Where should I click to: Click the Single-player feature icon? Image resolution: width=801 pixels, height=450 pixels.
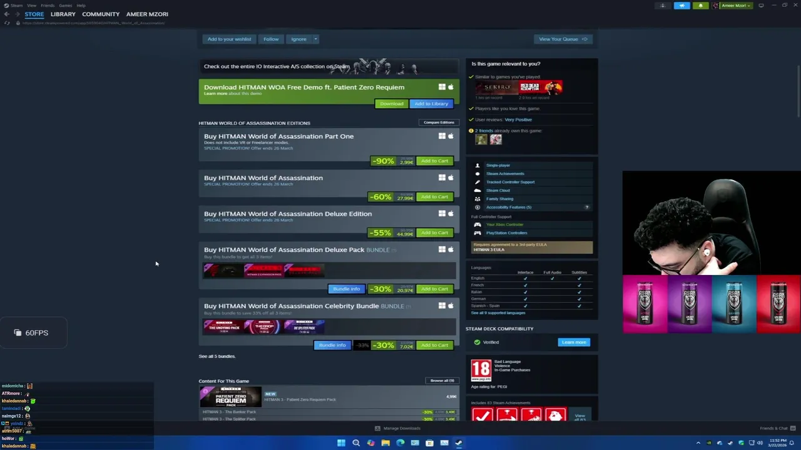pyautogui.click(x=477, y=166)
